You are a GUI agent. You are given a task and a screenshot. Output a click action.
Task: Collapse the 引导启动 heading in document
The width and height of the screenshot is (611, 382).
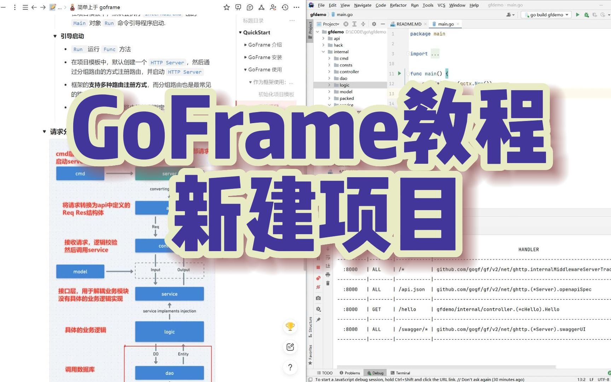55,36
